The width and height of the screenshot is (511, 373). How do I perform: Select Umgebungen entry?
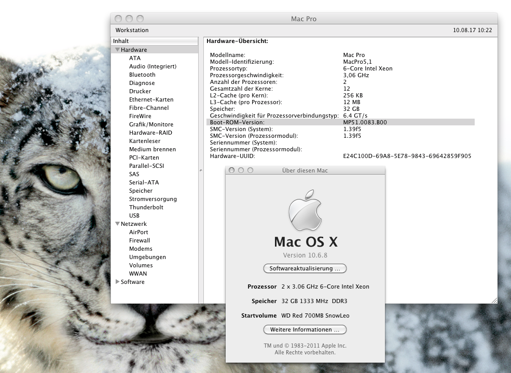[x=147, y=257]
